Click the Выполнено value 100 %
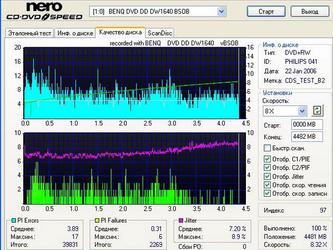333x250 pixels. pyautogui.click(x=319, y=228)
